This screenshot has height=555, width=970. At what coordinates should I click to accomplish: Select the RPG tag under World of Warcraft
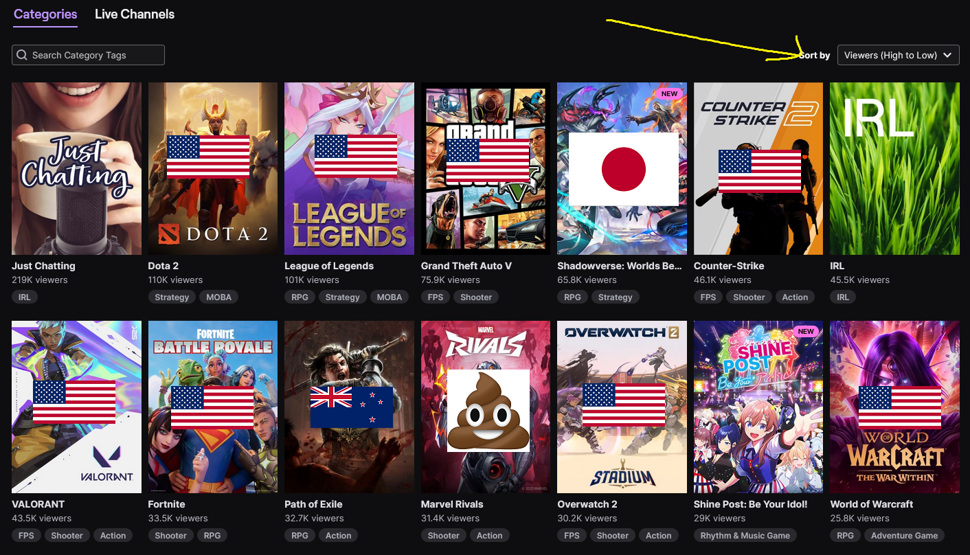pyautogui.click(x=846, y=536)
